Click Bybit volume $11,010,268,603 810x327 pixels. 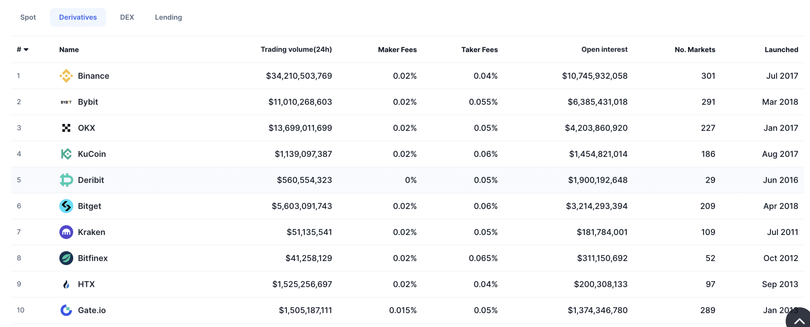[x=300, y=102]
